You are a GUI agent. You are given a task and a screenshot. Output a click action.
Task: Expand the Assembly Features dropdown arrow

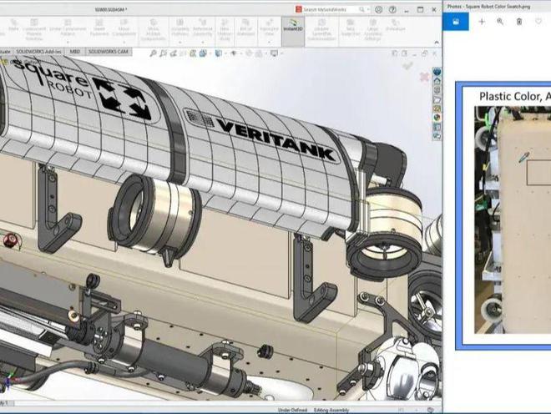[180, 43]
